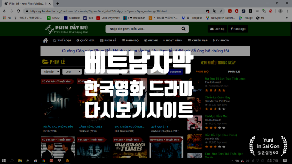
Task: Open Chiếc Lá Cuốn Bay link
Action: point(218,97)
